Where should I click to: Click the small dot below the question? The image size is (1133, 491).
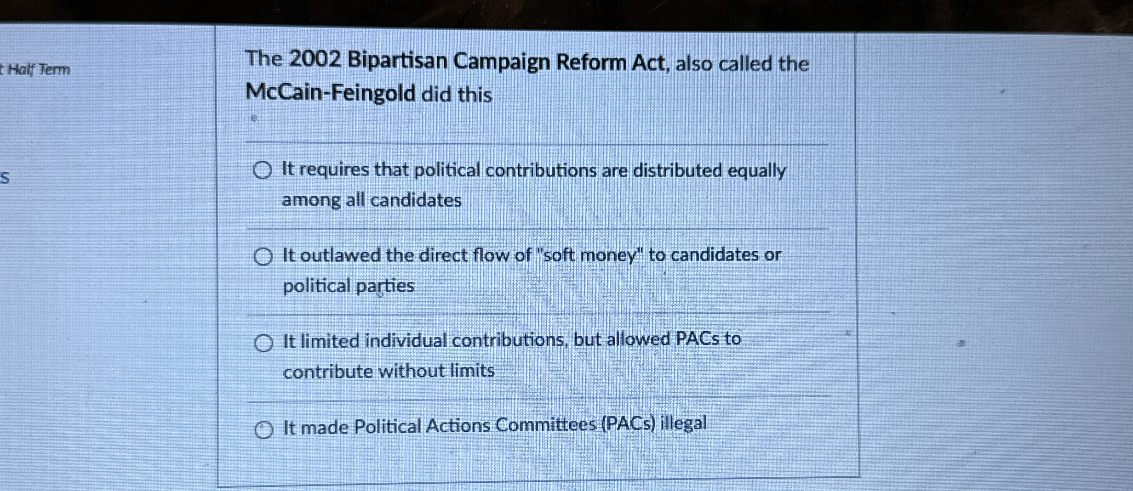pos(253,119)
